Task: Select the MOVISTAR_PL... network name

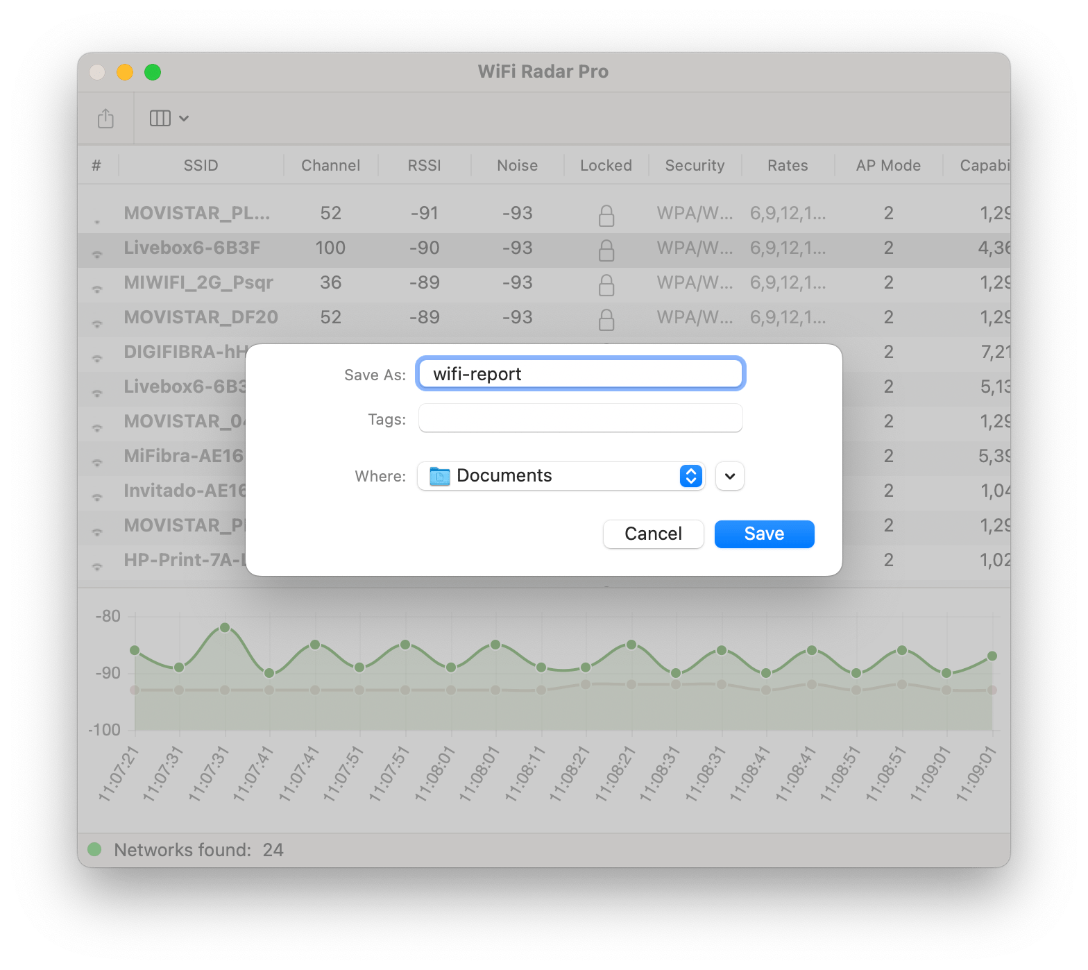Action: (197, 213)
